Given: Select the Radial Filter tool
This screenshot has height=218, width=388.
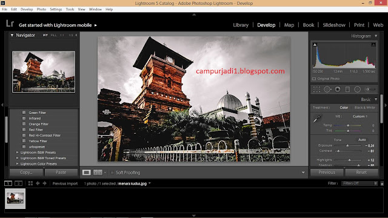Looking at the screenshot, I should tap(357, 89).
